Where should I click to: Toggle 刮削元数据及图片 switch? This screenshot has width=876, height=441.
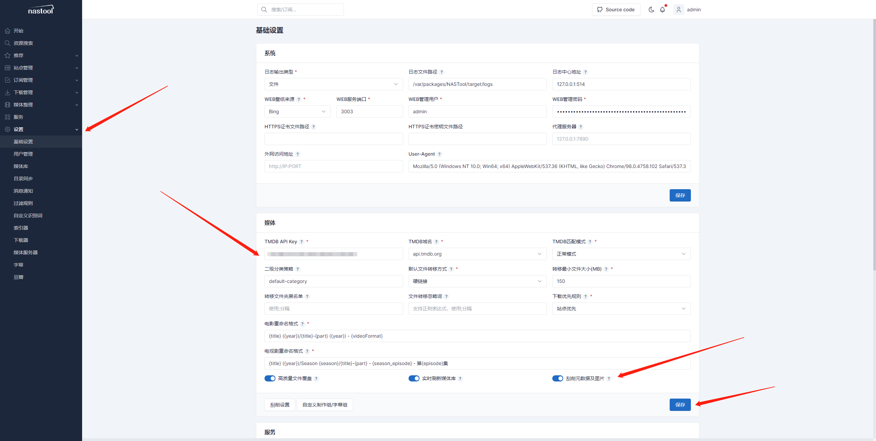(557, 378)
